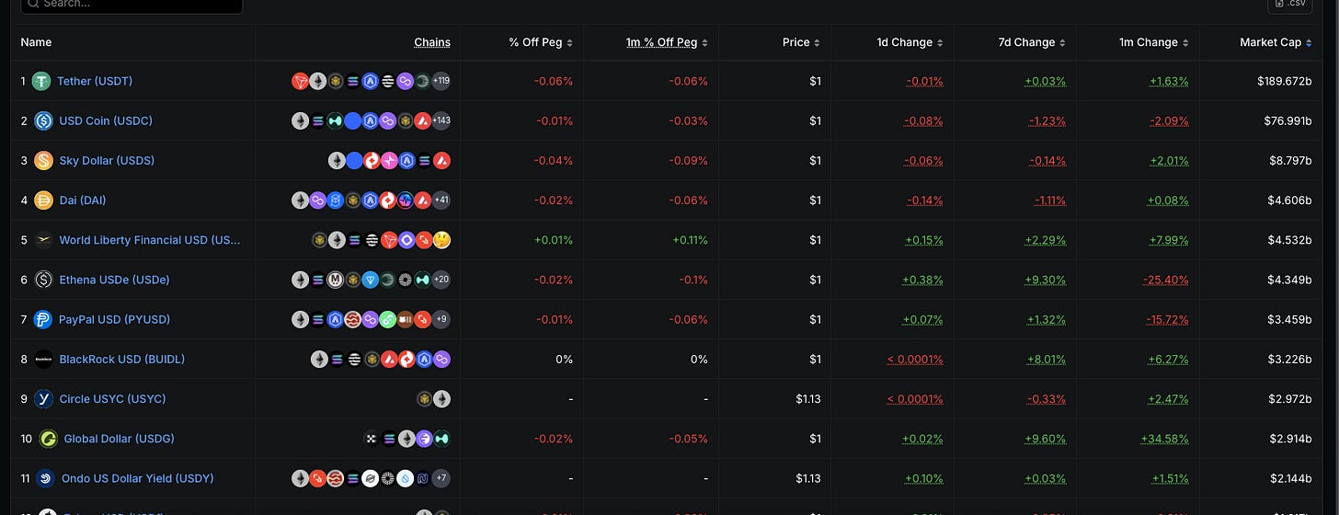Click the Ethena USDe logo icon
This screenshot has height=515, width=1339.
pyautogui.click(x=43, y=280)
